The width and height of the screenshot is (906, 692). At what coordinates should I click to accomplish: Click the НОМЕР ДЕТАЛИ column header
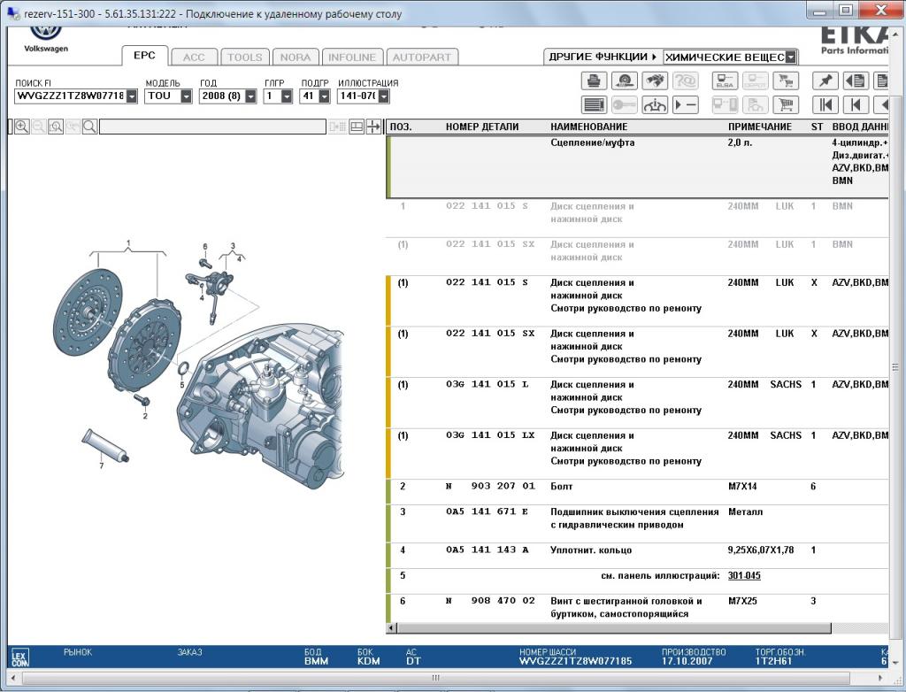coord(482,127)
